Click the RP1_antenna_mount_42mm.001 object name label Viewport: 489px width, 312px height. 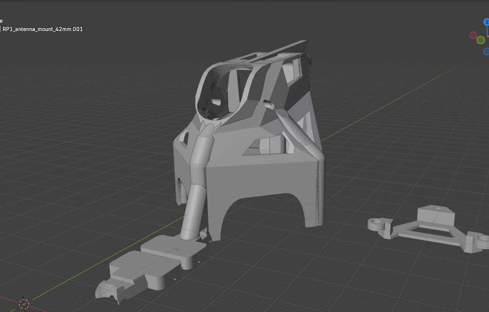coord(42,29)
